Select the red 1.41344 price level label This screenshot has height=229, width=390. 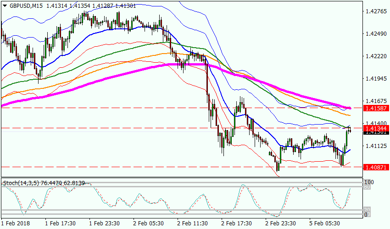pyautogui.click(x=376, y=128)
